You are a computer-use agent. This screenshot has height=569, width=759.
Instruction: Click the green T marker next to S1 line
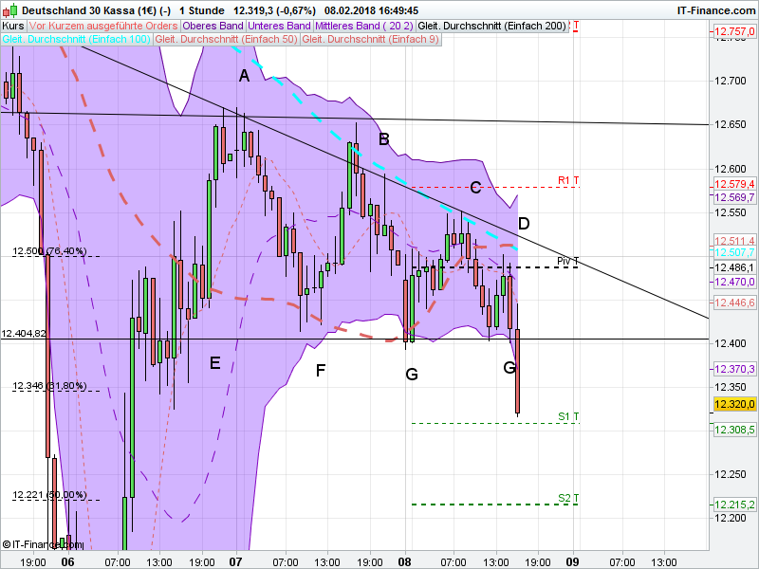576,415
